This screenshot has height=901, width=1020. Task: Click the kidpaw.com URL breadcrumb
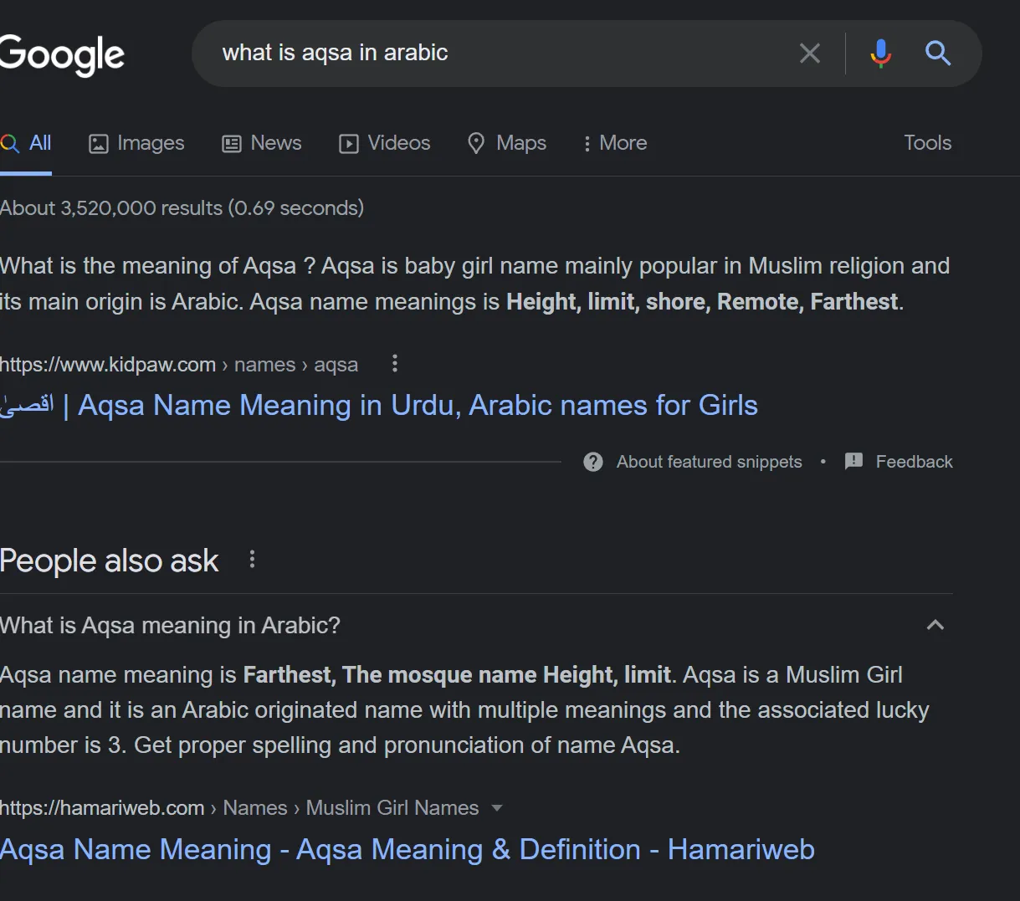[179, 365]
